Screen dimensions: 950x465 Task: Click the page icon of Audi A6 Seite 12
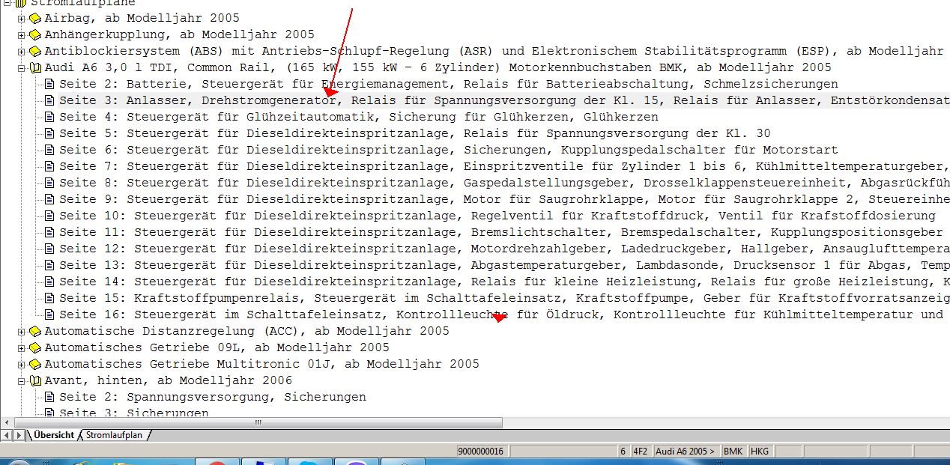point(49,249)
